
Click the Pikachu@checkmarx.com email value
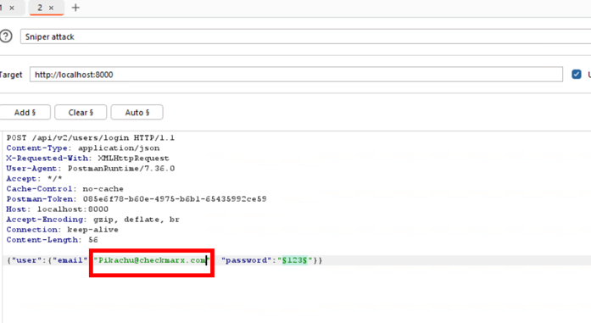click(152, 260)
